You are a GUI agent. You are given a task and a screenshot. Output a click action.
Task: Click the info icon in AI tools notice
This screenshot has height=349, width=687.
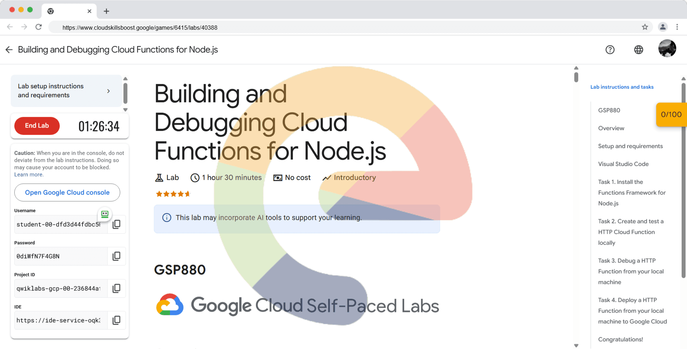tap(167, 218)
